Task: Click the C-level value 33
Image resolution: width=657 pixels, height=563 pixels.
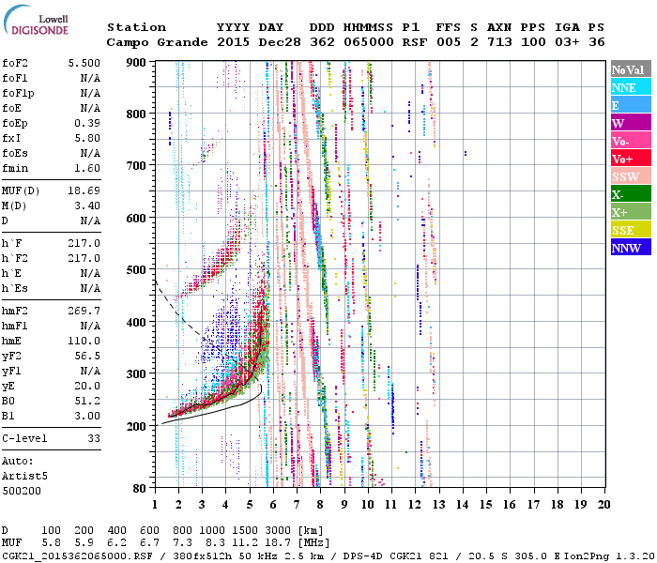Action: coord(94,438)
